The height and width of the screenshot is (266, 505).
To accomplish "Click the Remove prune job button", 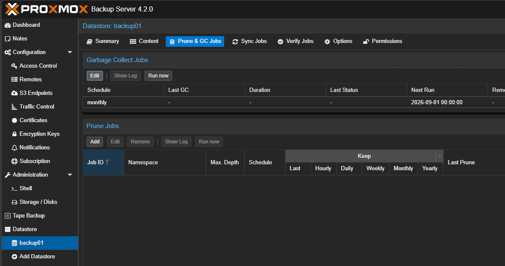I will (140, 142).
